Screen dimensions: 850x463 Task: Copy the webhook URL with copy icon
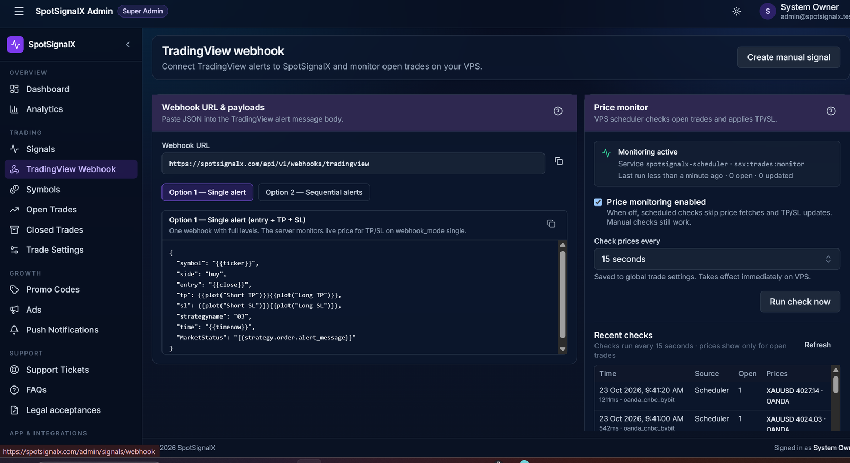tap(559, 161)
